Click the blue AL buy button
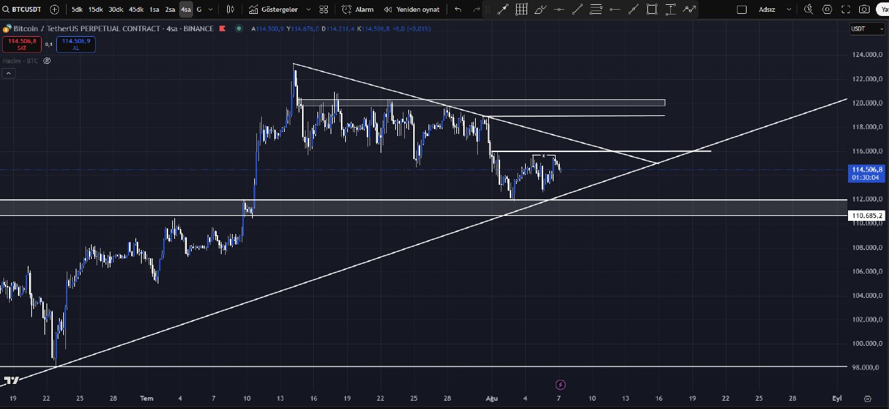 point(76,44)
